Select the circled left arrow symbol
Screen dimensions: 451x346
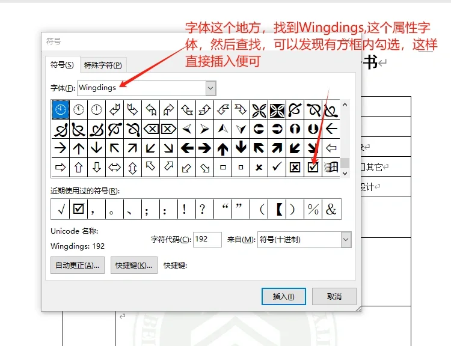pos(259,129)
